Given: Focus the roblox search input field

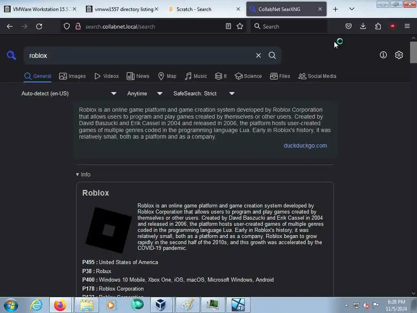Looking at the screenshot, I should point(140,55).
